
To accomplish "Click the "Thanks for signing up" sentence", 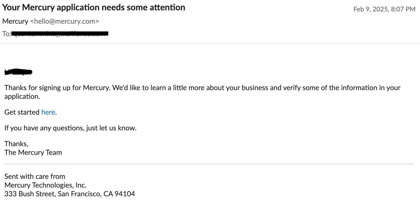I will pyautogui.click(x=202, y=88).
